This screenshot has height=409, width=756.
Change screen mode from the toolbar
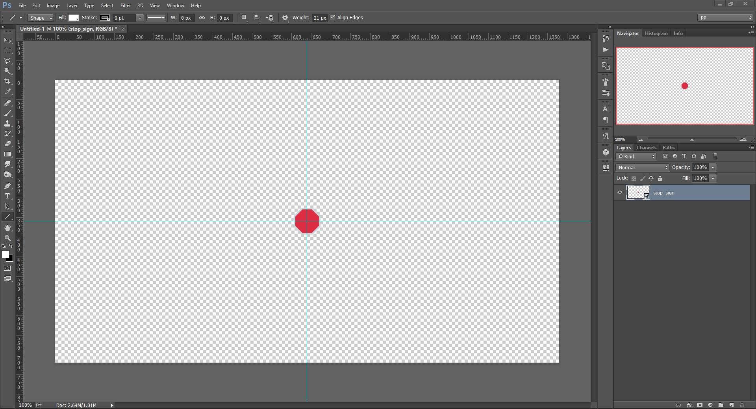pyautogui.click(x=7, y=279)
